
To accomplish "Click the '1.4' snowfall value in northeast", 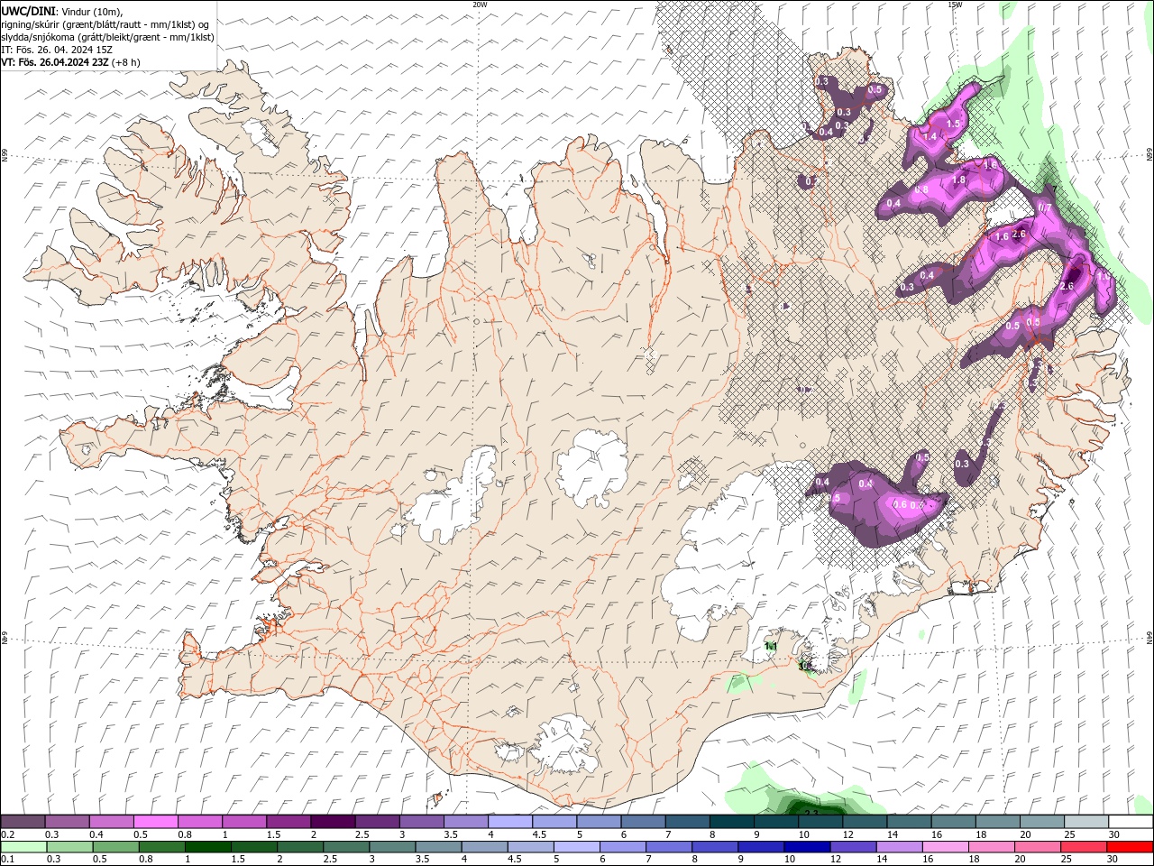I will [930, 136].
